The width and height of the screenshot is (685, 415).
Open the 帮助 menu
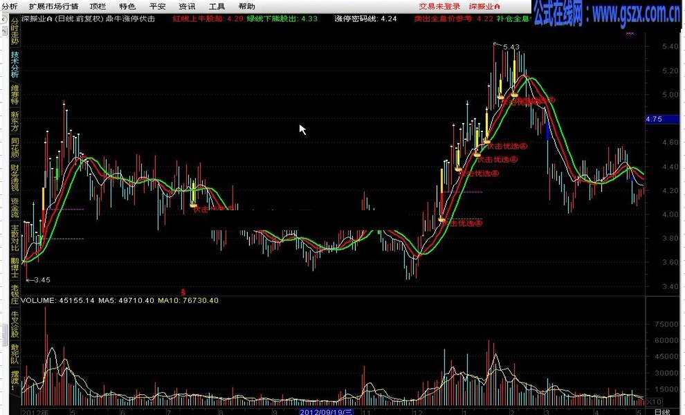[247, 6]
